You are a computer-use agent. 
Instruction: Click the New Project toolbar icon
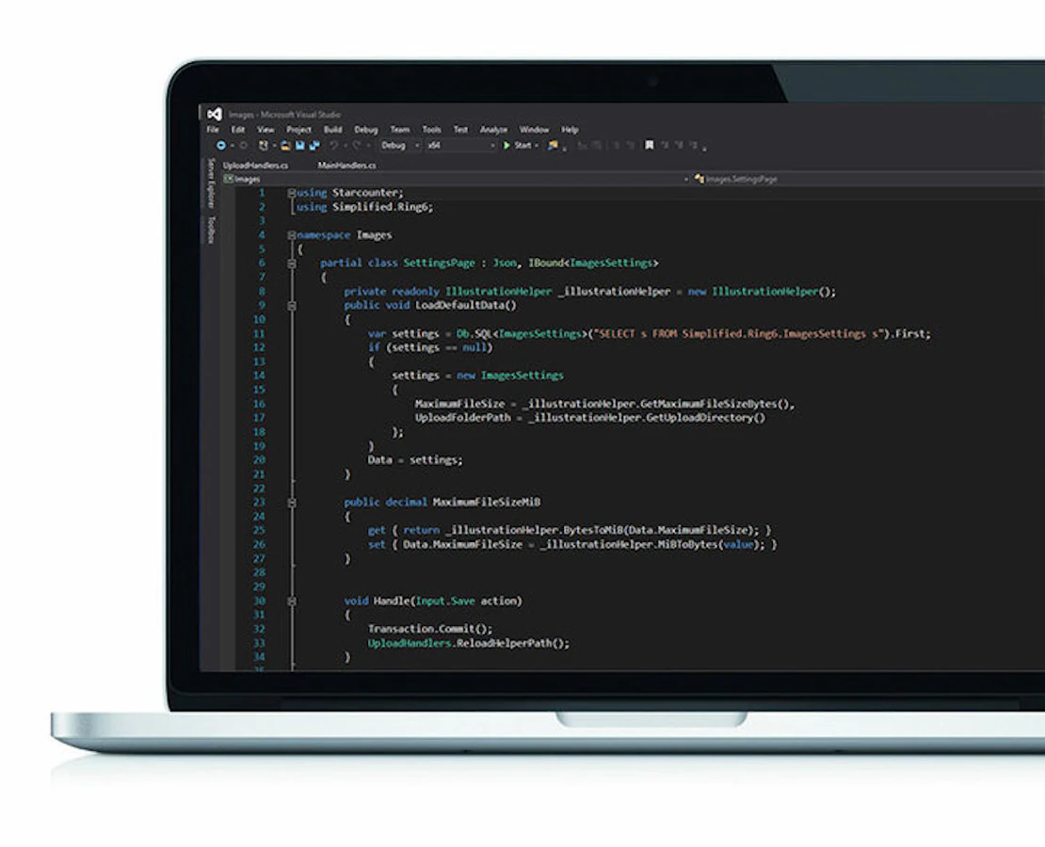point(264,145)
